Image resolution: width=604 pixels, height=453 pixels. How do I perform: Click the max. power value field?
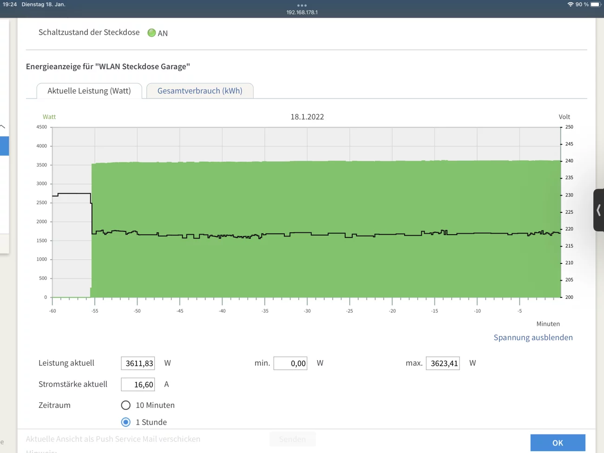point(443,363)
